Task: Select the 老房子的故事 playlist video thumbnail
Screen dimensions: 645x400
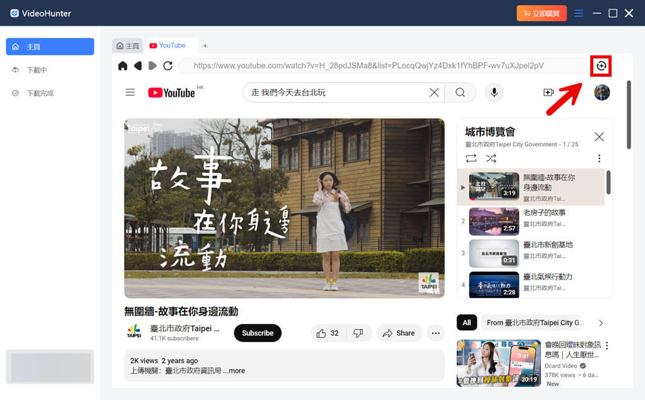Action: pos(493,221)
